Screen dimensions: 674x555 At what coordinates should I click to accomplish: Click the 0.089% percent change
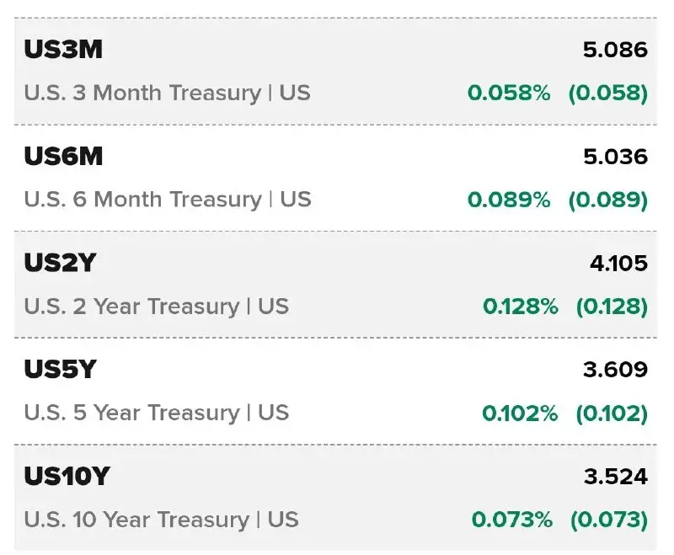(x=509, y=200)
